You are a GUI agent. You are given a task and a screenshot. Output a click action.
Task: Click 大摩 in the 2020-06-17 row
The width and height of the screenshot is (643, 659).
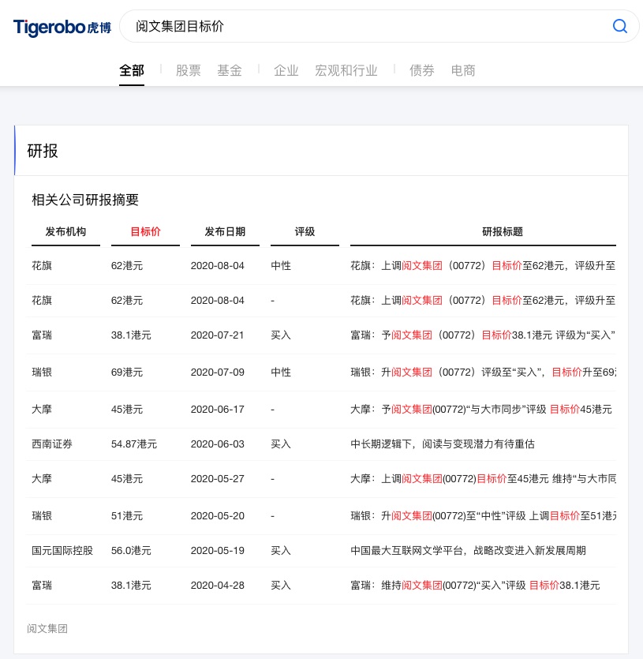tap(42, 409)
